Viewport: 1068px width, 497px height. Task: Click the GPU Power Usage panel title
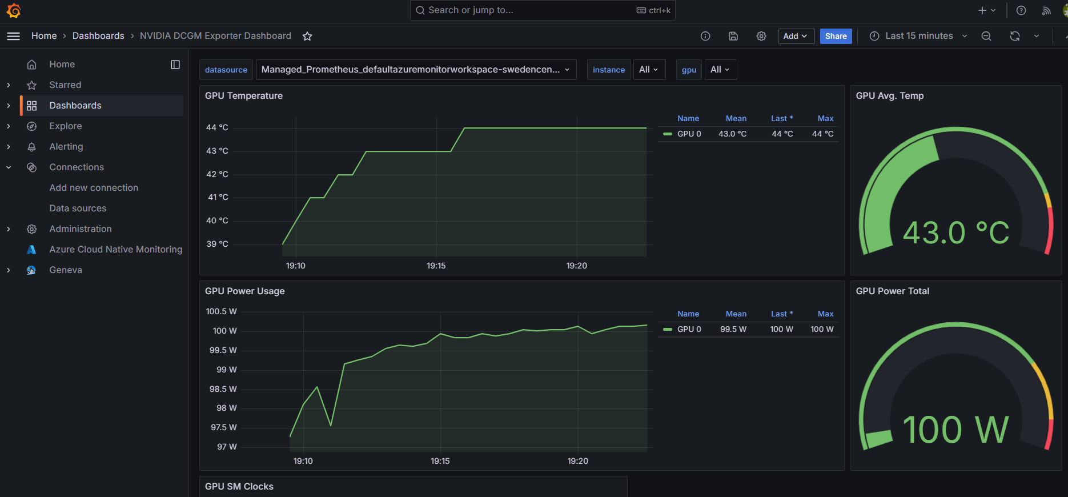tap(245, 291)
